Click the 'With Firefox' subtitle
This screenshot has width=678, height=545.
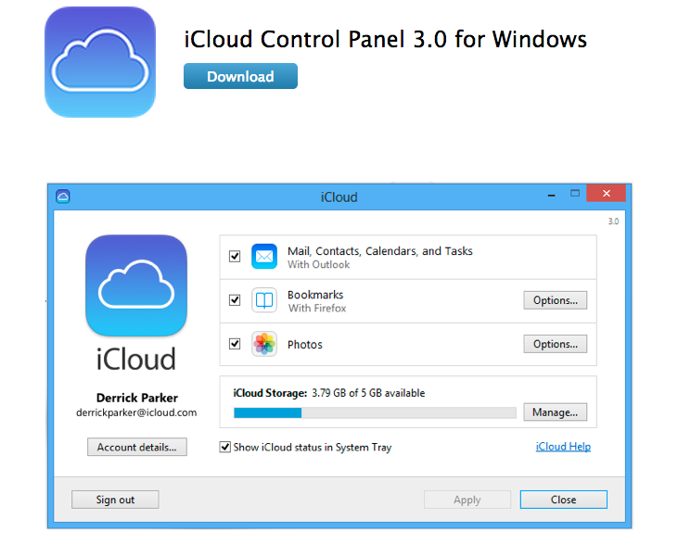pos(317,308)
